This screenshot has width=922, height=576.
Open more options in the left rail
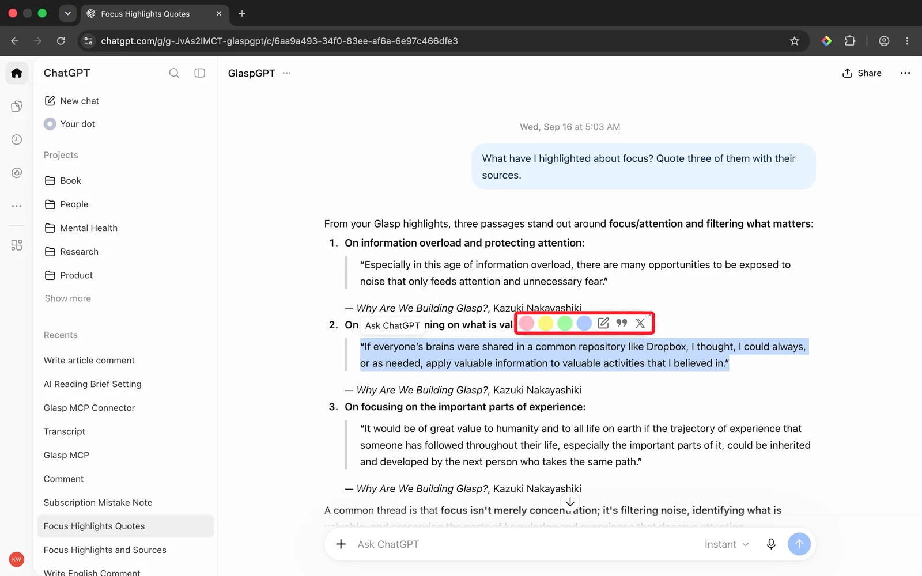(17, 206)
